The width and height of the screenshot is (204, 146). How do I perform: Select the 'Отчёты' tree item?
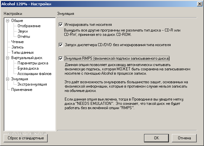pyautogui.click(x=24, y=36)
